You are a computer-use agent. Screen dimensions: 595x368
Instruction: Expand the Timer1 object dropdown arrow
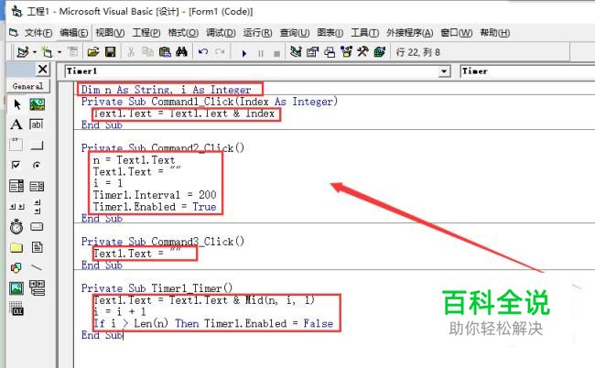pyautogui.click(x=444, y=71)
